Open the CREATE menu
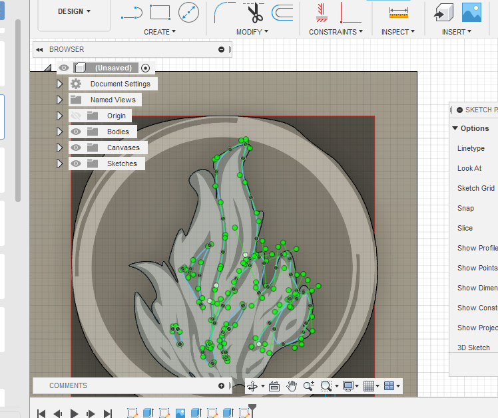The height and width of the screenshot is (418, 498). pos(160,32)
